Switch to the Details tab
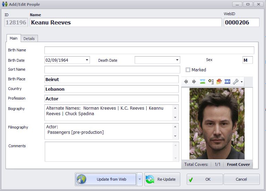Screen dimensions: 266x191 point(29,39)
